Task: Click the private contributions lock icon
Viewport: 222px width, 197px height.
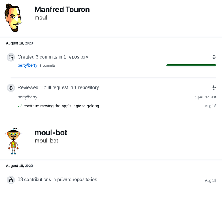Action: tap(11, 180)
